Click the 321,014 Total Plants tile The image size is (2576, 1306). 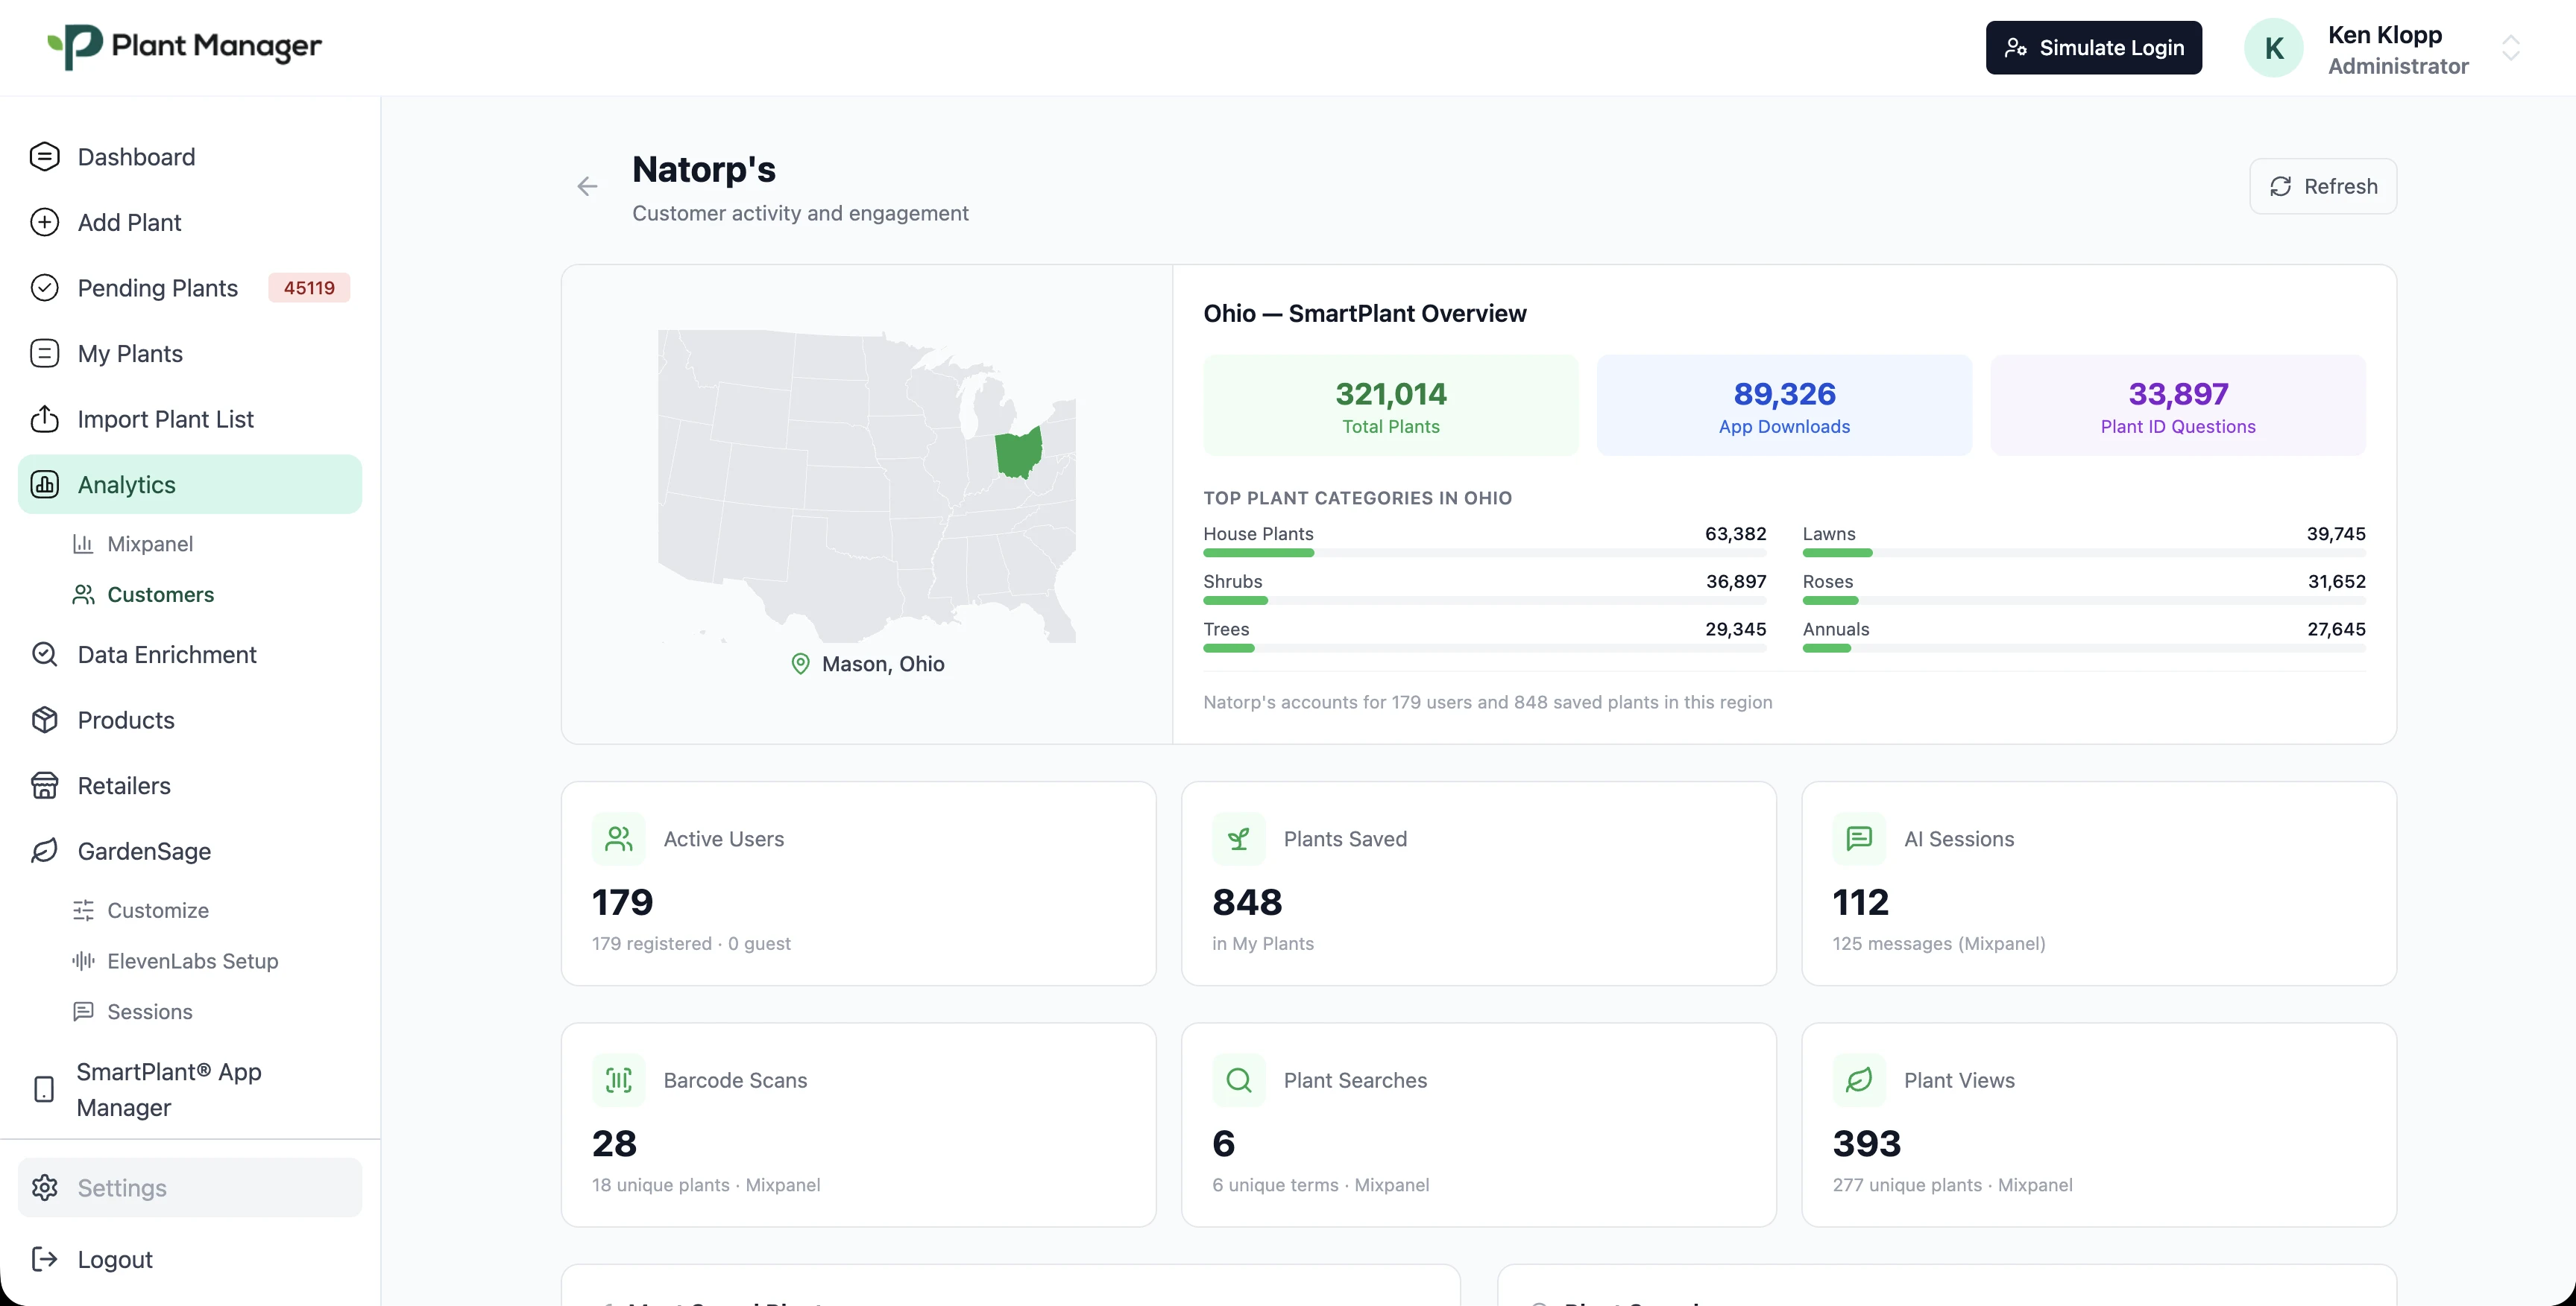pos(1390,405)
